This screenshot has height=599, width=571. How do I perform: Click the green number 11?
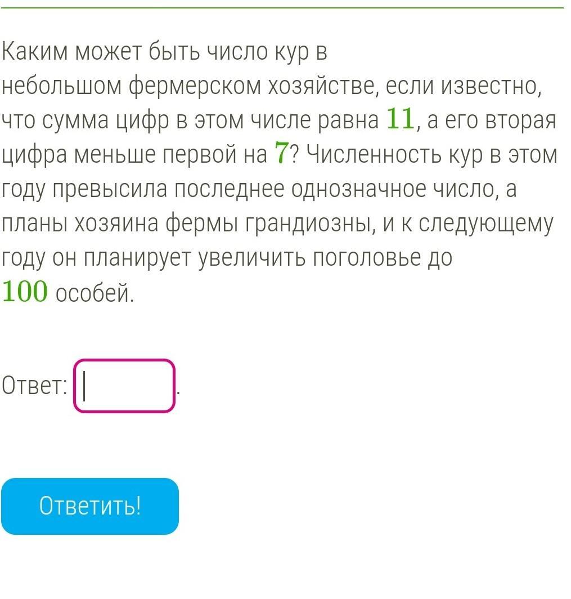point(400,119)
